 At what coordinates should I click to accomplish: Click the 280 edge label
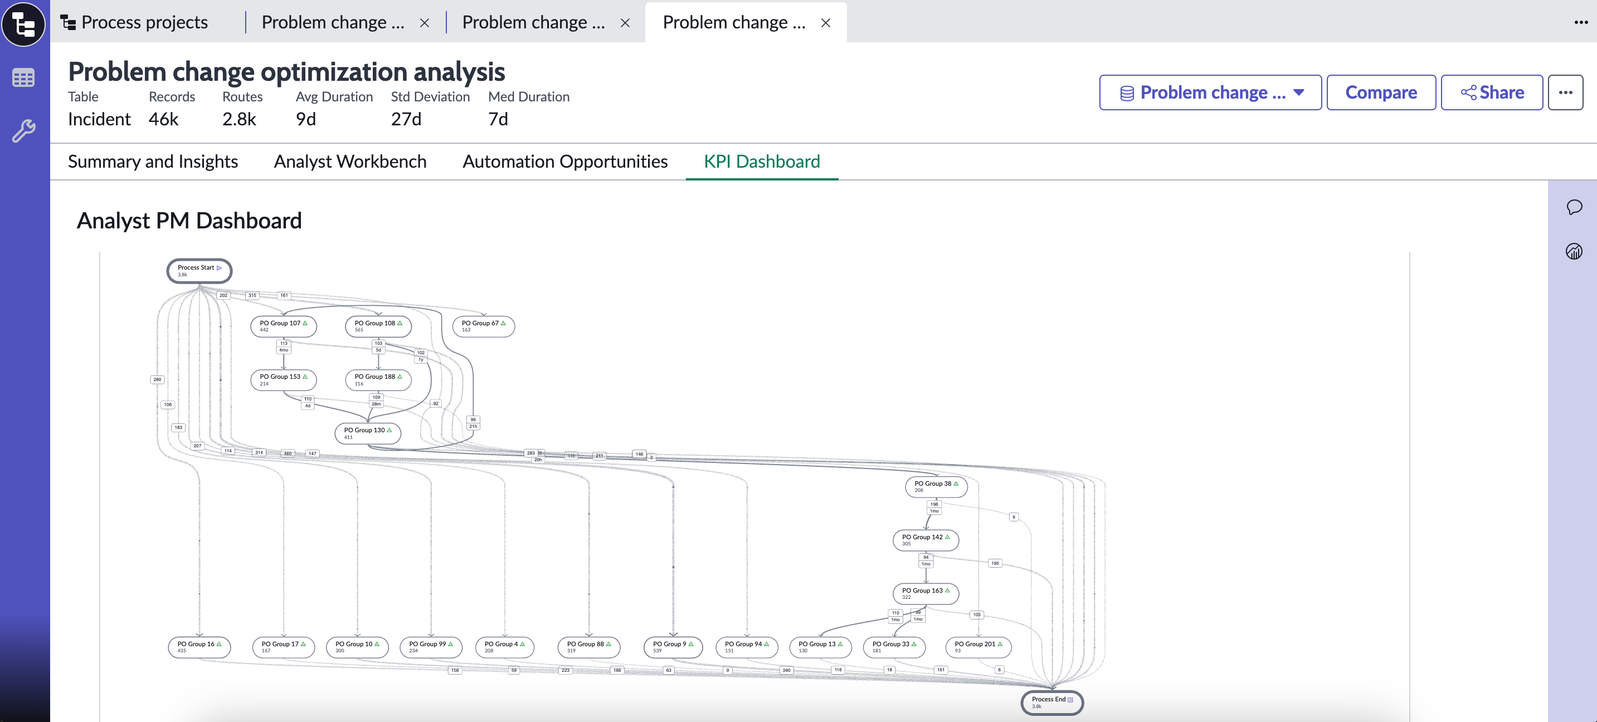click(158, 379)
